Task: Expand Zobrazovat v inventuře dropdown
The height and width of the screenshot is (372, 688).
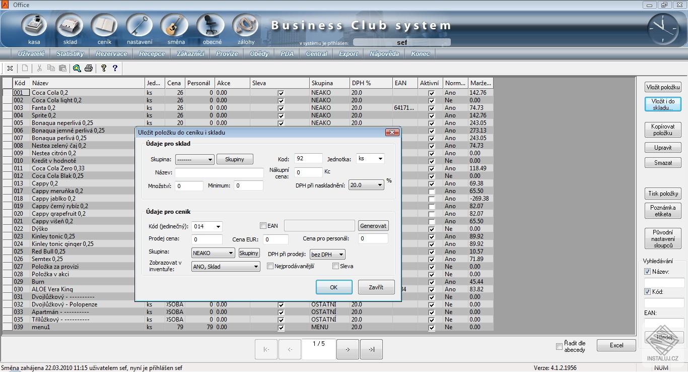Action: (226, 267)
